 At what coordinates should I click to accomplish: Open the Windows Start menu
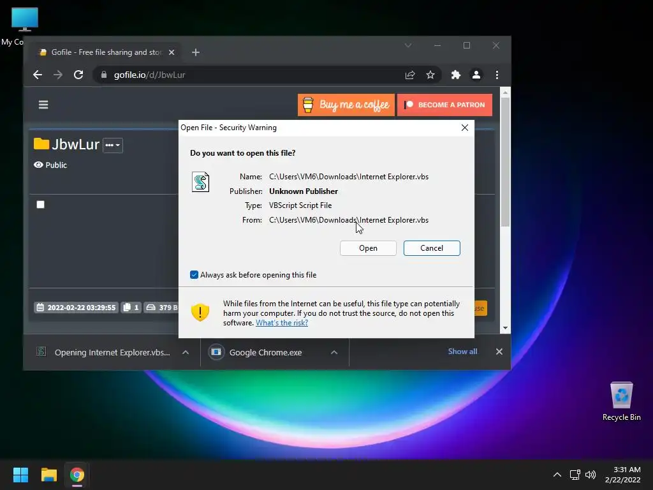tap(20, 475)
